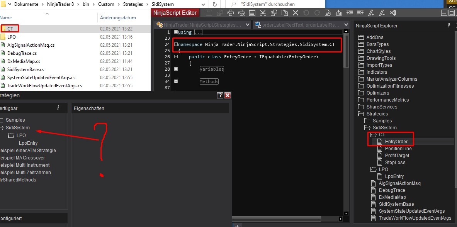
Task: Open Visual Studio via its toolbar icon
Action: [x=392, y=12]
